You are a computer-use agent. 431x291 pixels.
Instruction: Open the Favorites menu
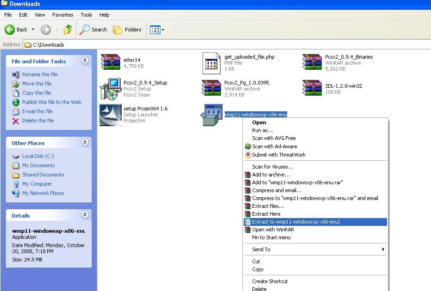pos(63,15)
